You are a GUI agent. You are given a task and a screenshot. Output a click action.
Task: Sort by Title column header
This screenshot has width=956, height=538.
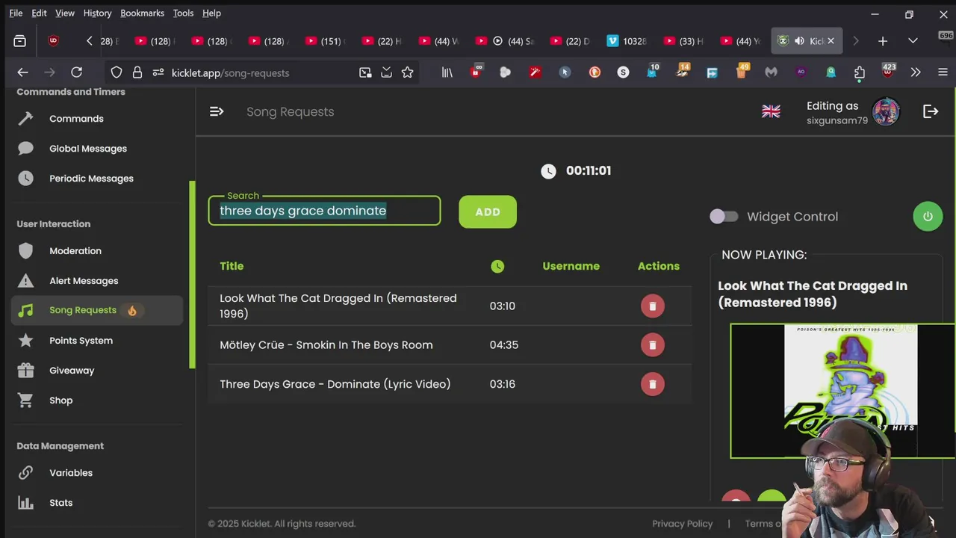232,266
